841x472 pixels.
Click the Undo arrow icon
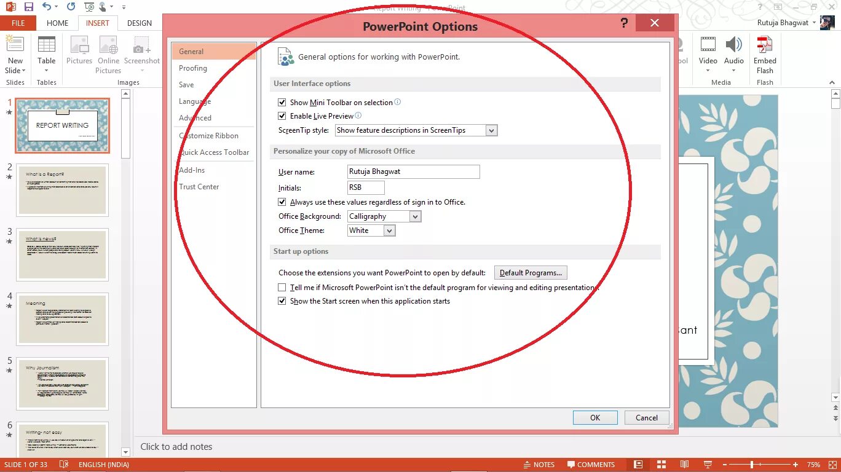pyautogui.click(x=47, y=7)
